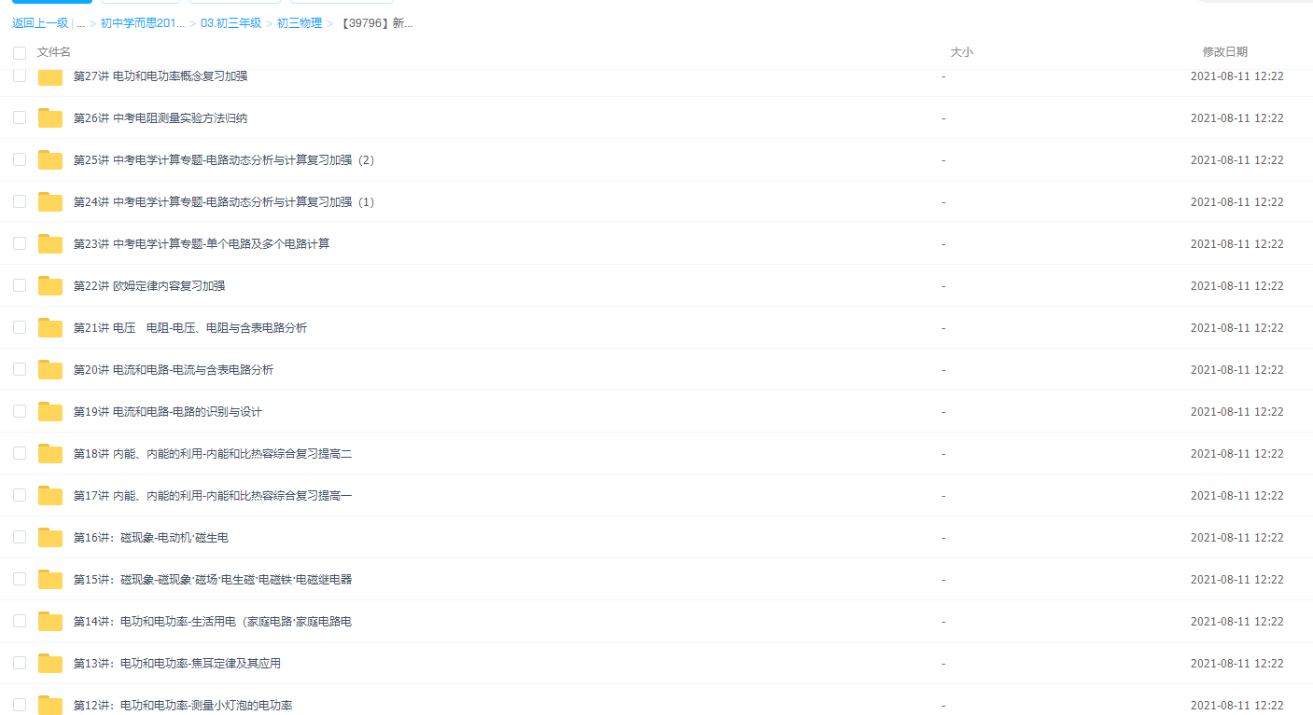The width and height of the screenshot is (1313, 715).
Task: Open 第17讲 内能 folder by its name
Action: click(213, 496)
